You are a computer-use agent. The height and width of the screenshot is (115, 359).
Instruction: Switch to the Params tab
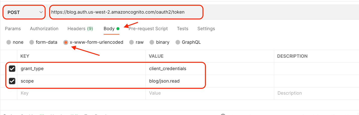[x=13, y=29]
